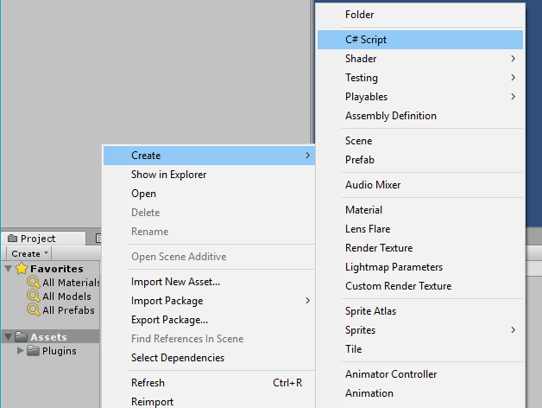Open the Create dropdown in Project panel
Viewport: 542px width, 408px height.
(29, 253)
